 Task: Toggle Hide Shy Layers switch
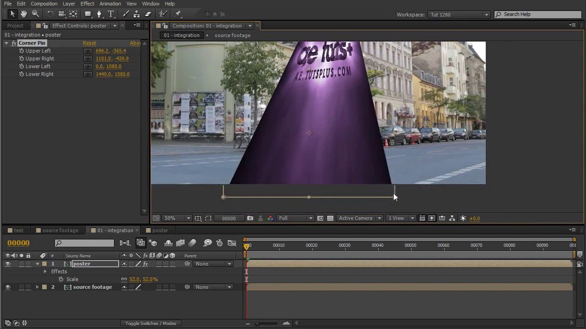tap(168, 243)
